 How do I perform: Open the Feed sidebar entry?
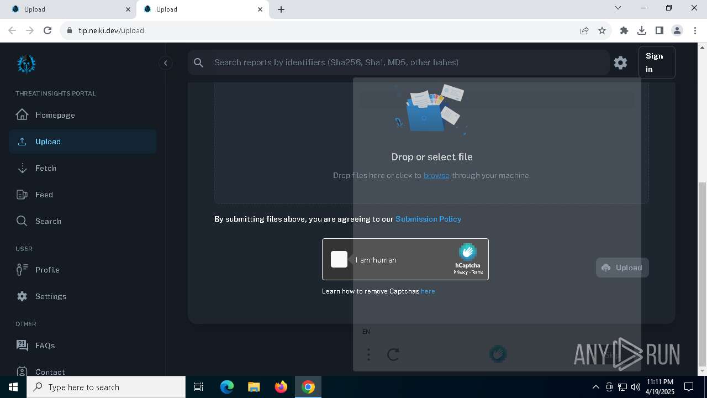(x=82, y=195)
